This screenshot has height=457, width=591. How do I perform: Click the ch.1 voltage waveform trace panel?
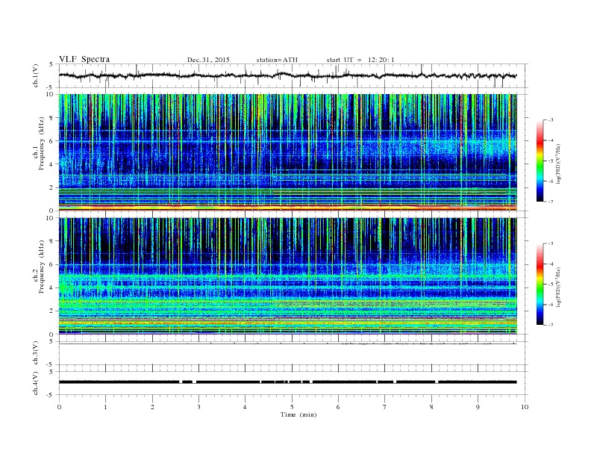tap(293, 75)
